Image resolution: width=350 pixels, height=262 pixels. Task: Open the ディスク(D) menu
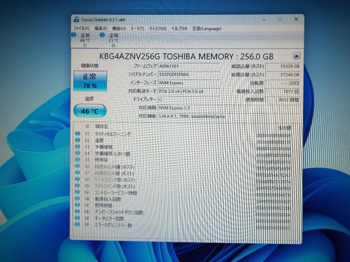156,29
